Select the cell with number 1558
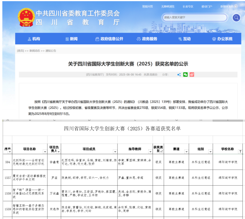 (8, 193)
